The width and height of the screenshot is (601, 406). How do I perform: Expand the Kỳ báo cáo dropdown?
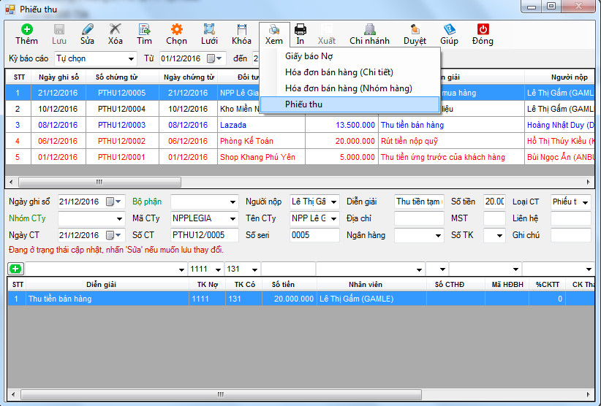pos(131,59)
